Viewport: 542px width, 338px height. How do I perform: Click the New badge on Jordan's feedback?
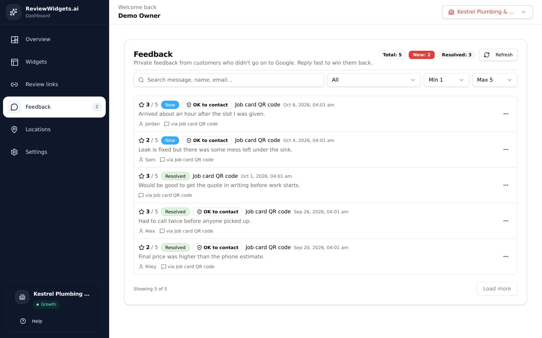coord(170,105)
